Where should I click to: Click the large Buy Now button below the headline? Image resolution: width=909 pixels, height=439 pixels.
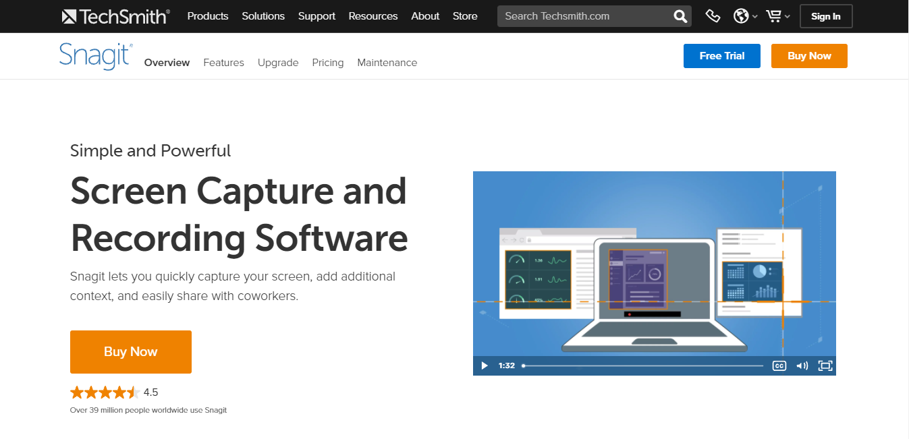(131, 352)
